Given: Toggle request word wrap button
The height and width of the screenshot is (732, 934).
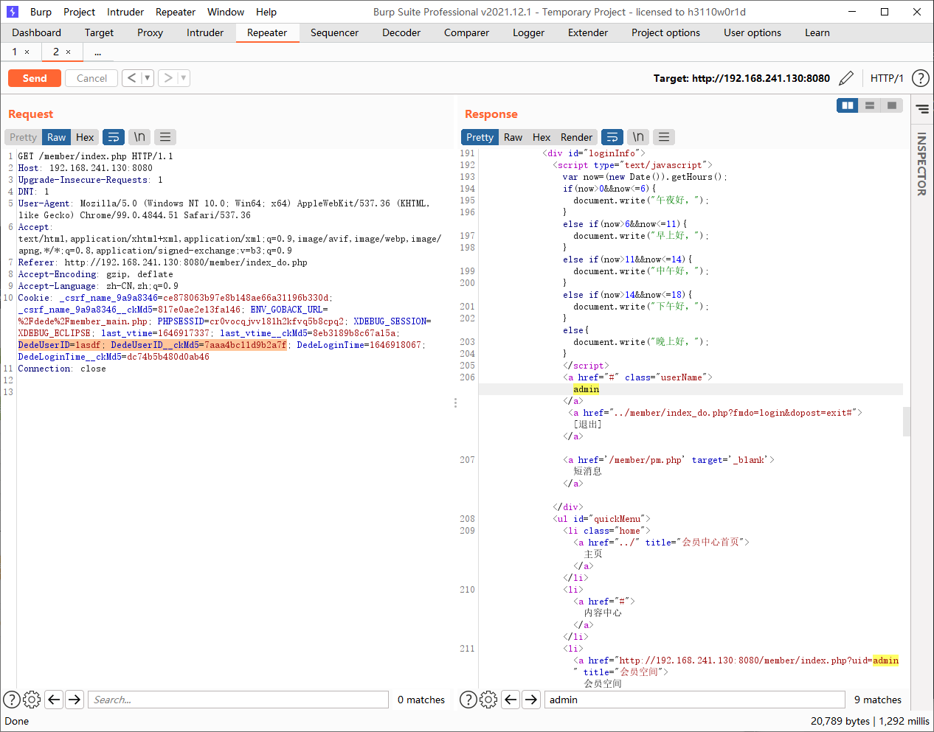Looking at the screenshot, I should point(114,137).
